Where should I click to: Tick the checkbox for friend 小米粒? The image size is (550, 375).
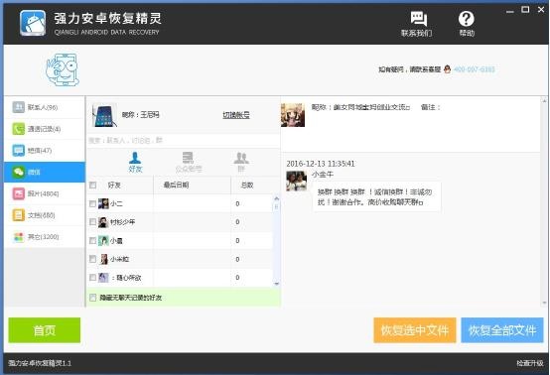(92, 259)
